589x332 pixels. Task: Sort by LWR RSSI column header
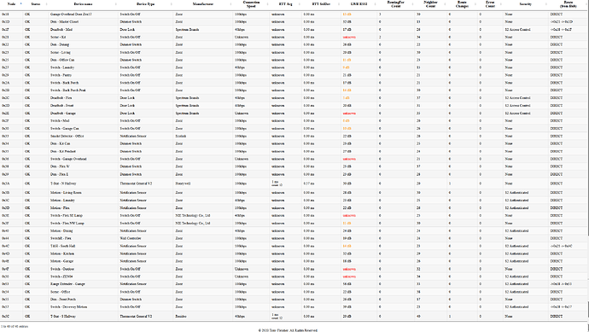(359, 3)
